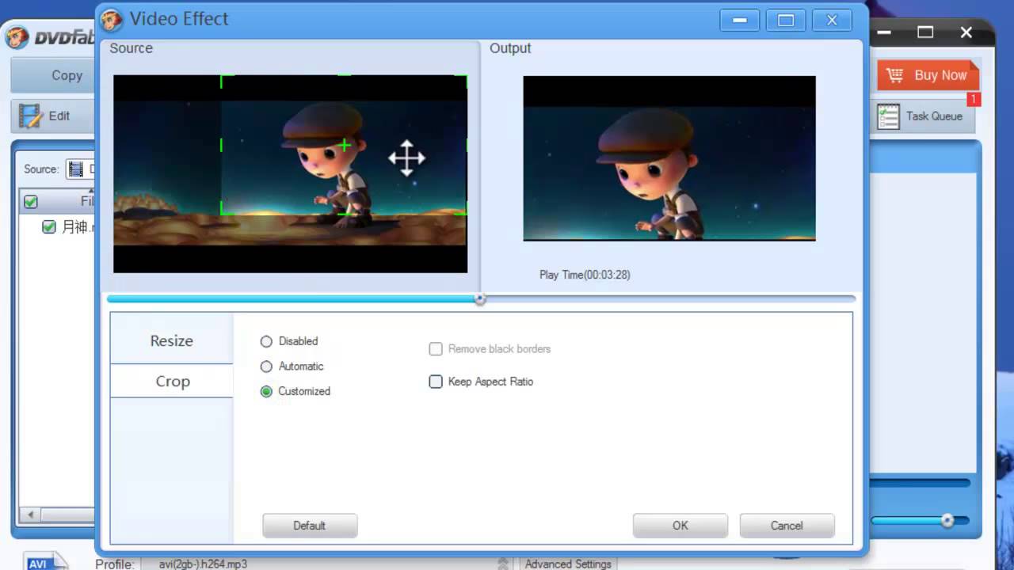Switch to the Crop tab
This screenshot has height=570, width=1014.
[x=172, y=382]
